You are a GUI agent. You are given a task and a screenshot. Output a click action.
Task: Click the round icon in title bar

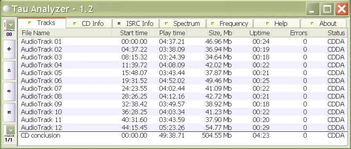(6, 9)
